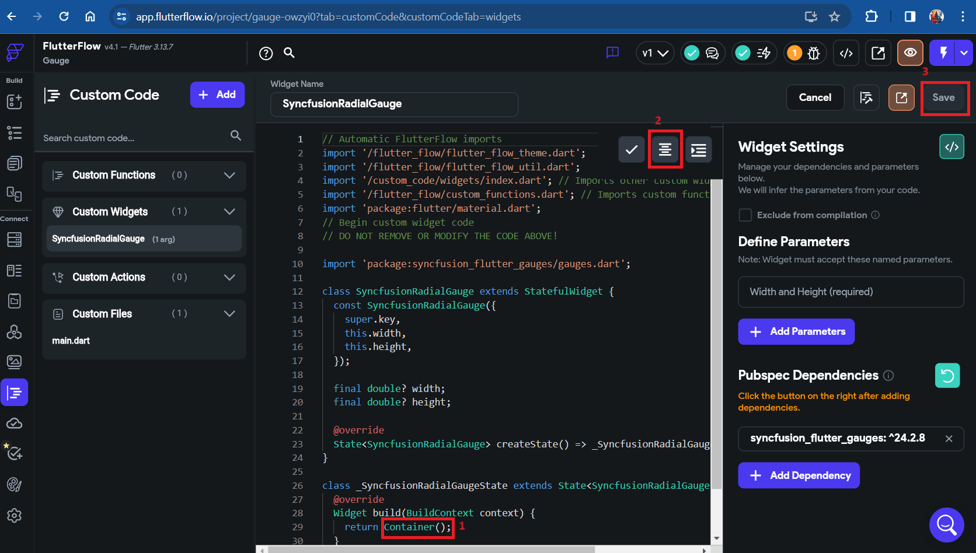Viewport: 976px width, 553px height.
Task: Click the Width and Height required field
Action: pos(850,292)
